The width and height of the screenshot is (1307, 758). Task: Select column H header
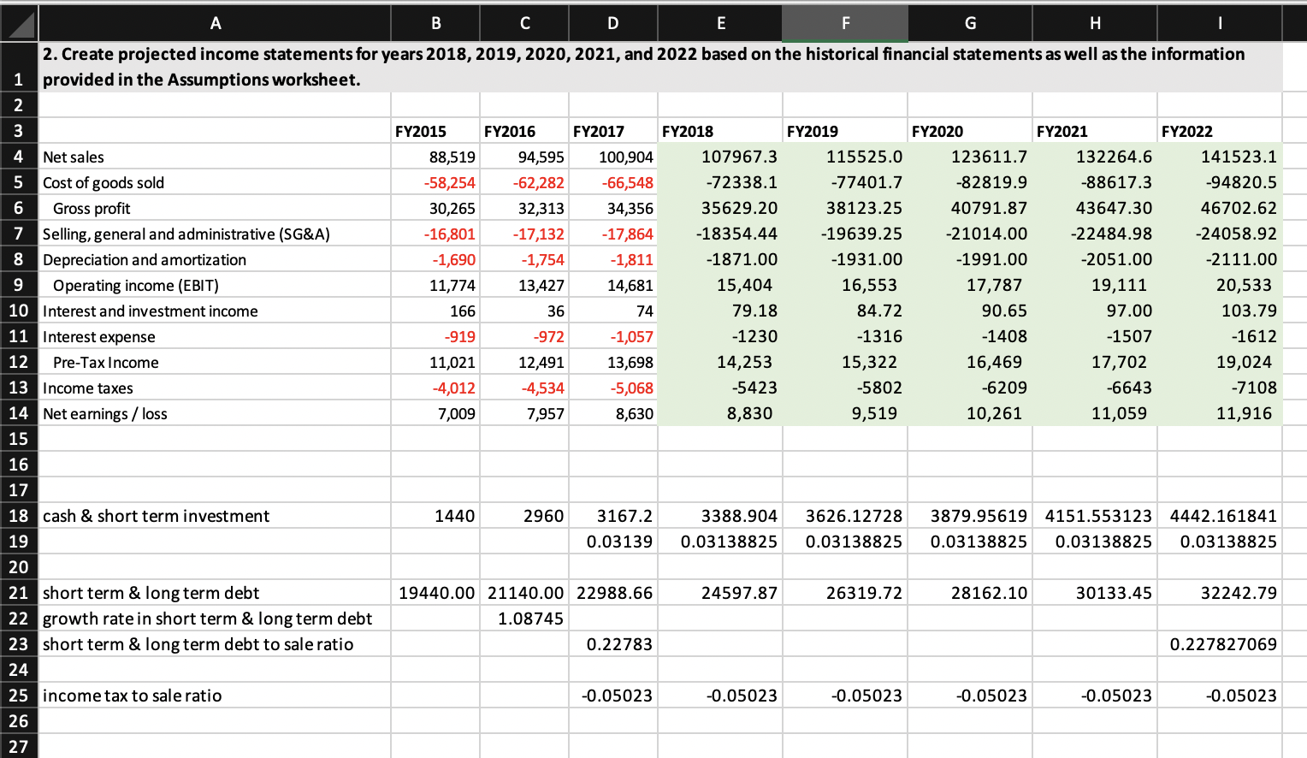pyautogui.click(x=1095, y=24)
